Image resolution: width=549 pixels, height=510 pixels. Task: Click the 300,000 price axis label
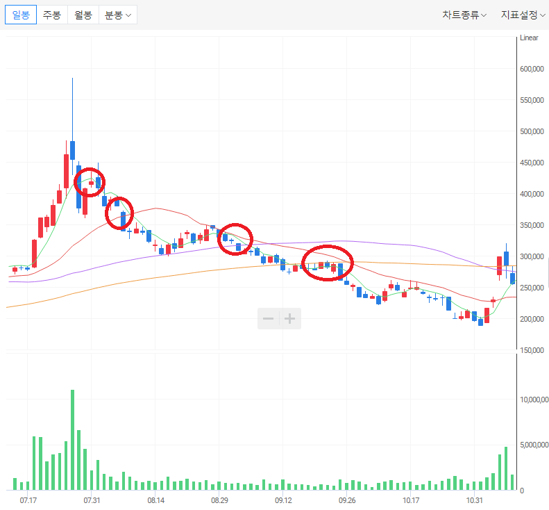pyautogui.click(x=532, y=256)
